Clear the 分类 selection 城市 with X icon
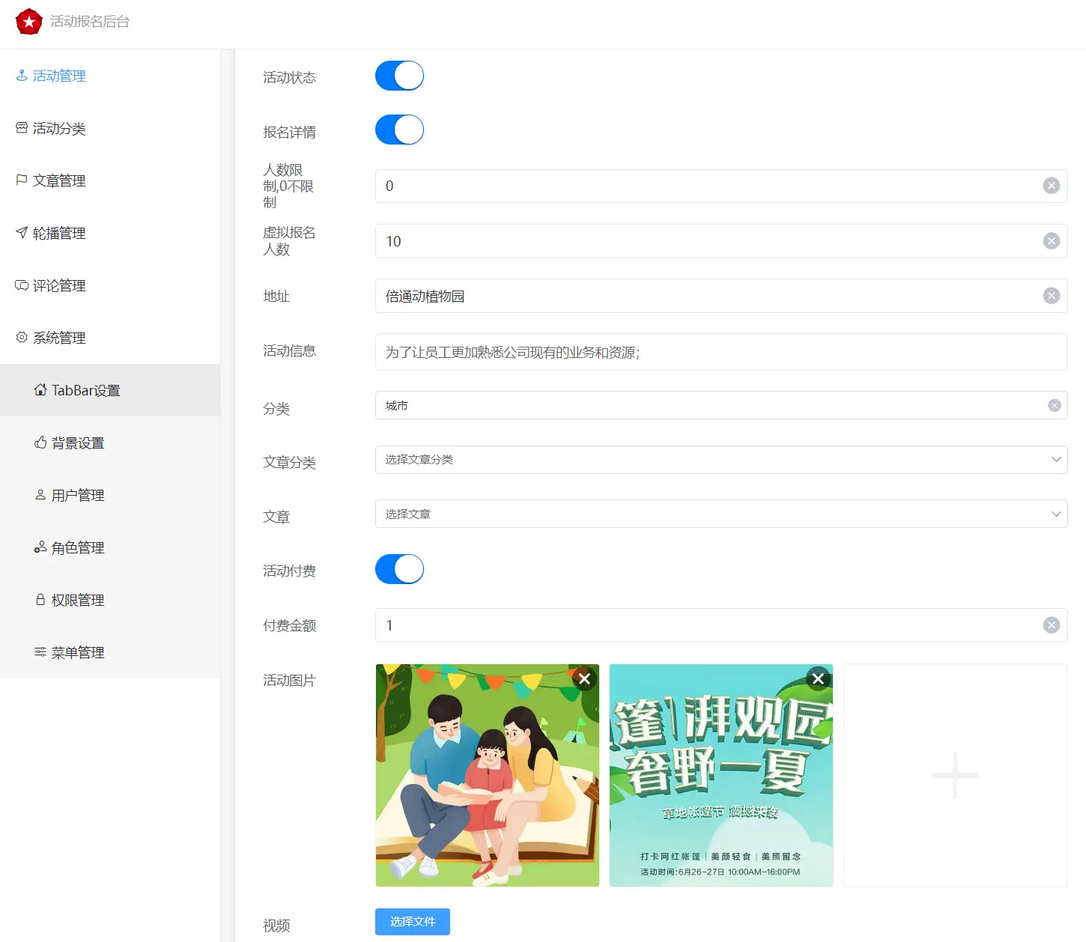This screenshot has height=942, width=1086. [x=1054, y=406]
